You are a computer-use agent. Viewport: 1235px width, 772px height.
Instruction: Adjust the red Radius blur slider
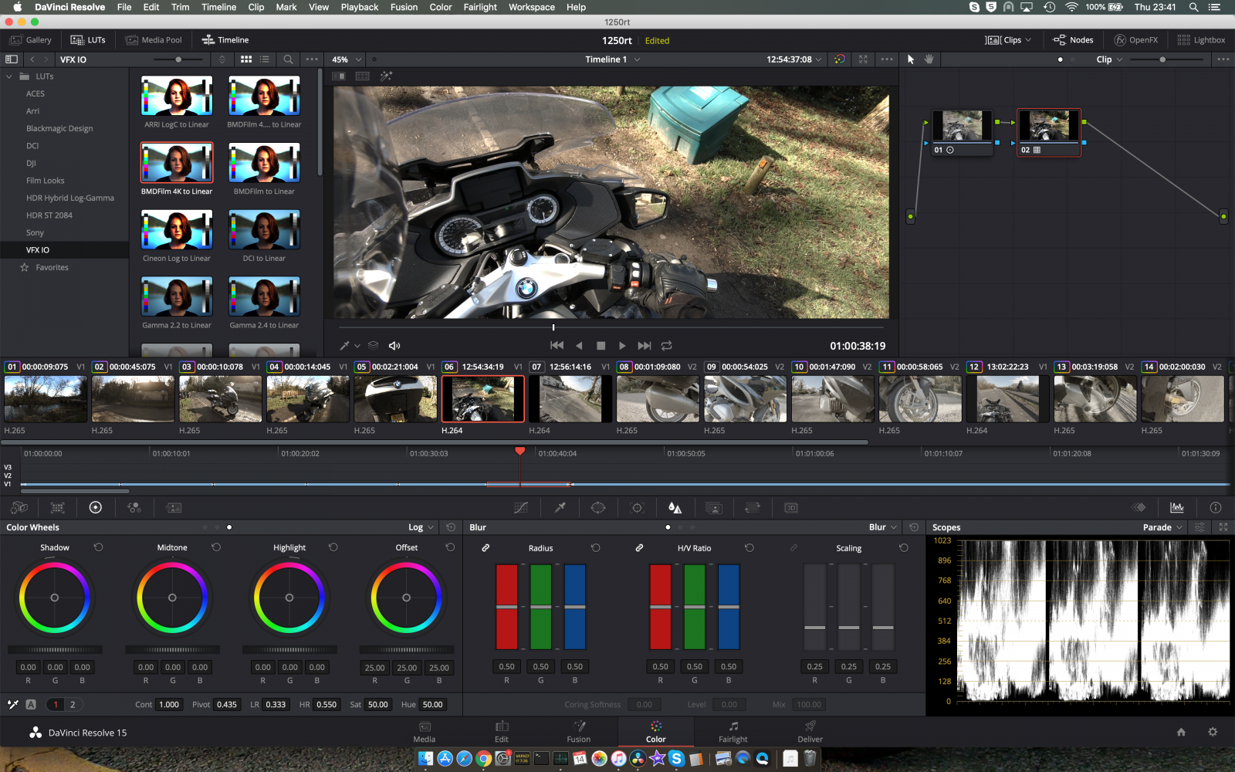506,607
